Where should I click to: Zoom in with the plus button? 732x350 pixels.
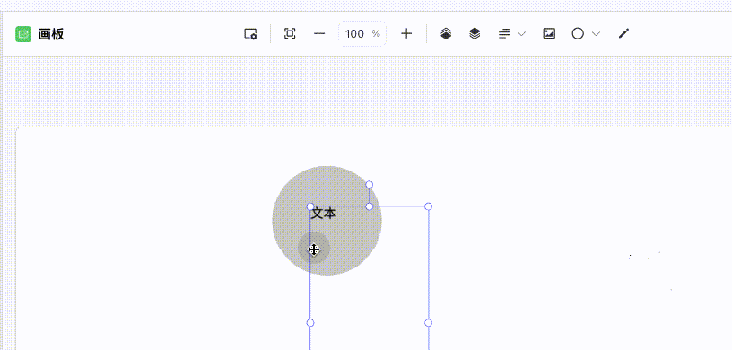[x=406, y=33]
